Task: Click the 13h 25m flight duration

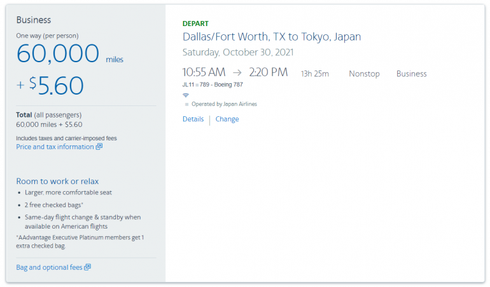Action: click(x=314, y=74)
